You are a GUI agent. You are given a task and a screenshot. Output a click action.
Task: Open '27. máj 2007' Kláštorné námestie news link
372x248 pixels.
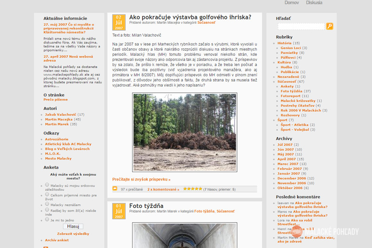coord(69,28)
